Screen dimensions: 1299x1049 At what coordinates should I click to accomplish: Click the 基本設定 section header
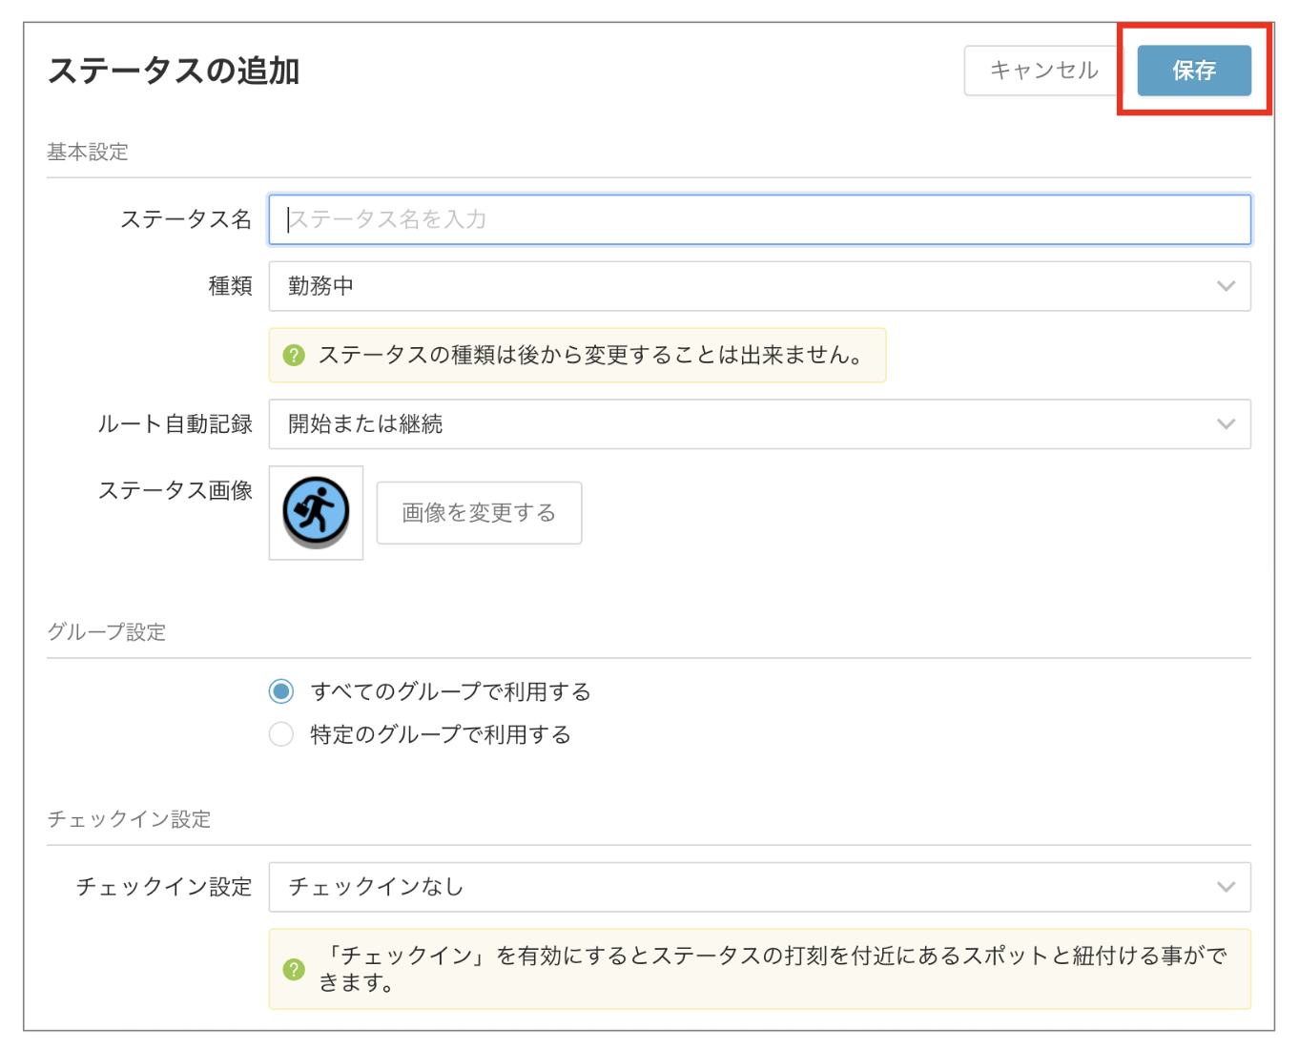[x=88, y=152]
